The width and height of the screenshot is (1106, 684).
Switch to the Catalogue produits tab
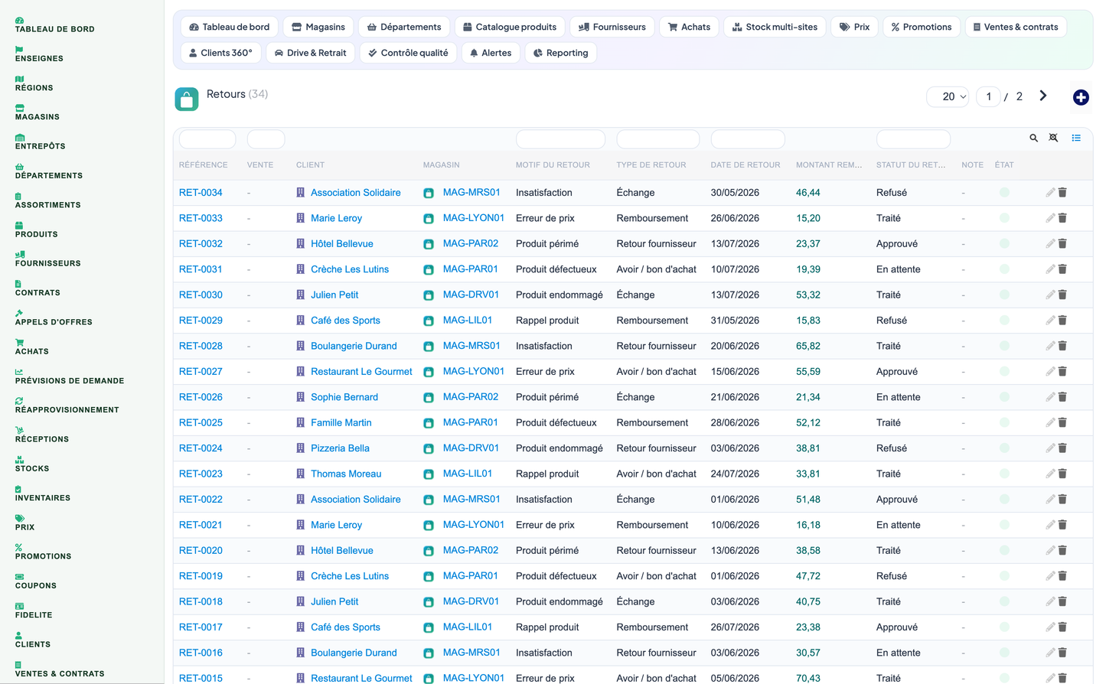click(510, 27)
